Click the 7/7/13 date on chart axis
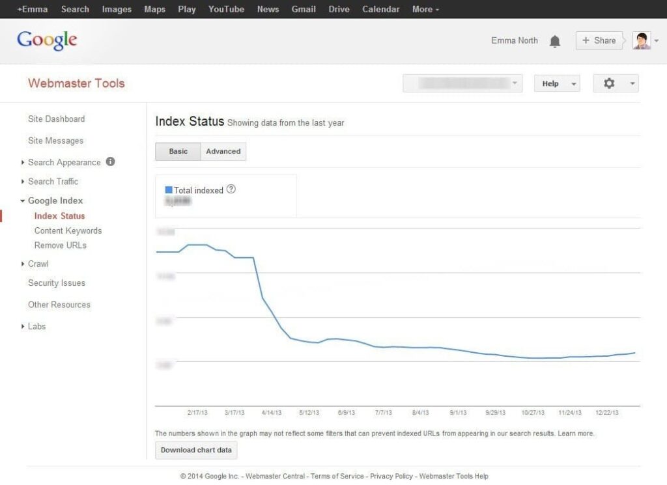This screenshot has height=485, width=667. [383, 413]
